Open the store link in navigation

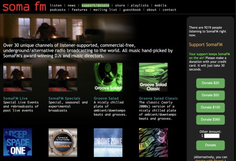120,6
